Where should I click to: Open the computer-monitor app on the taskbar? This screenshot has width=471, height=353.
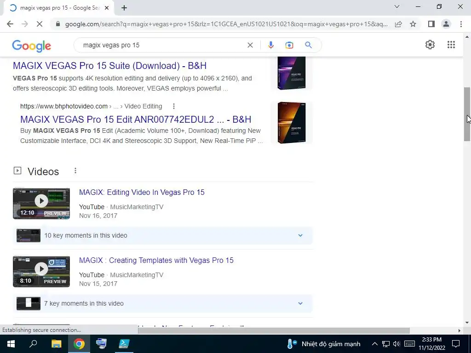click(x=101, y=344)
